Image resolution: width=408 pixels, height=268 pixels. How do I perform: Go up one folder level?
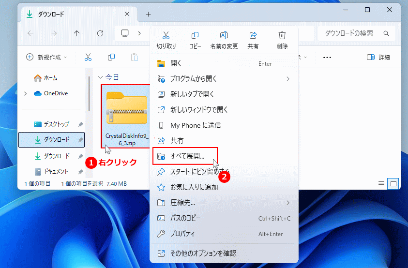pos(77,33)
